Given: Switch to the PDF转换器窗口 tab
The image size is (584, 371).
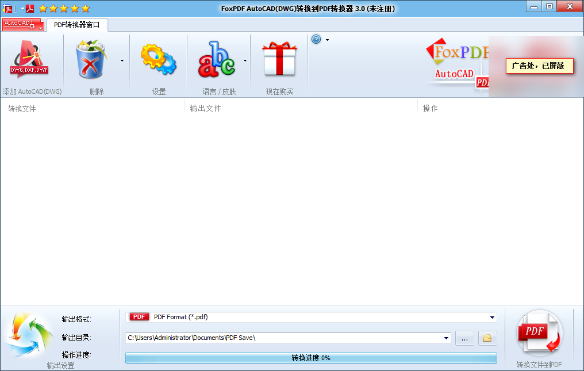Looking at the screenshot, I should pos(76,25).
